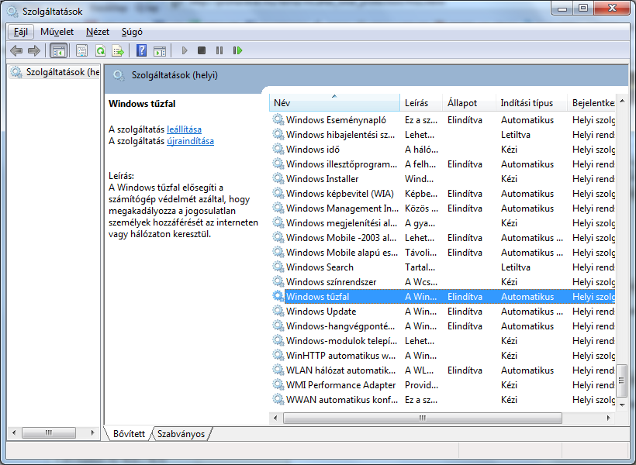Viewport: 636px width, 465px height.
Task: Select the Windows illesztőprogram... service row
Action: coord(443,164)
